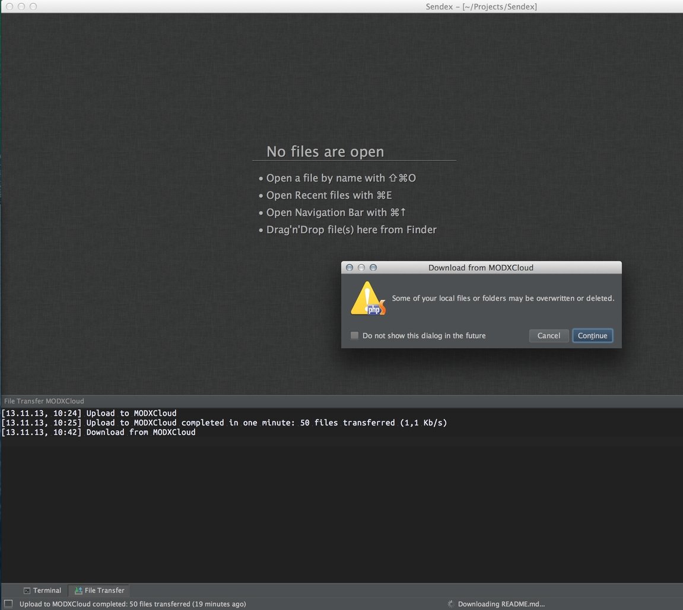The height and width of the screenshot is (610, 683).
Task: Switch to the Terminal tool tab
Action: (x=43, y=590)
